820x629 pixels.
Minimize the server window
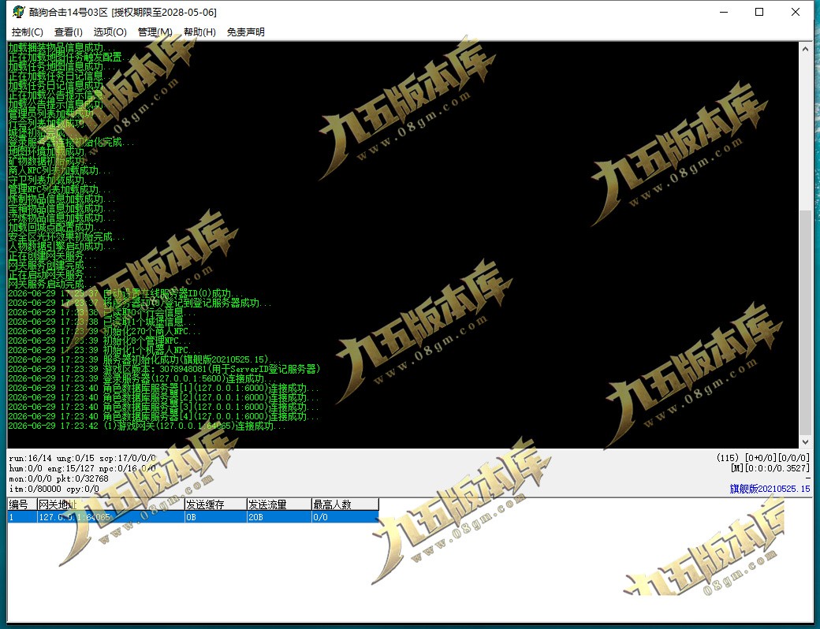(724, 12)
